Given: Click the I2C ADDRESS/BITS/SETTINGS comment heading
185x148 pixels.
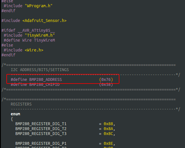Looking at the screenshot, I should [x=40, y=70].
